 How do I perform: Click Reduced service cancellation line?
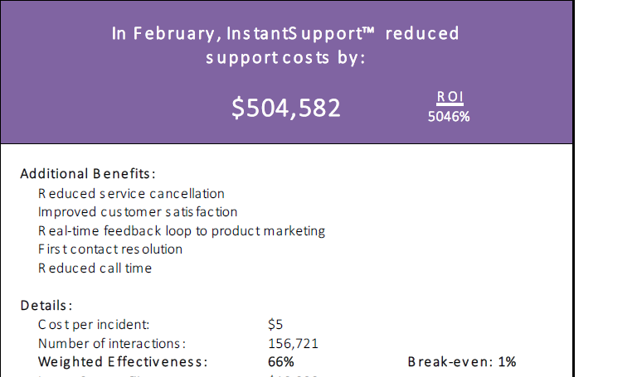[x=131, y=194]
